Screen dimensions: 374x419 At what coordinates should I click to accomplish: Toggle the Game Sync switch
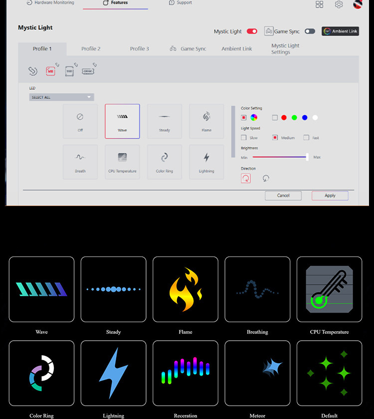coord(310,31)
